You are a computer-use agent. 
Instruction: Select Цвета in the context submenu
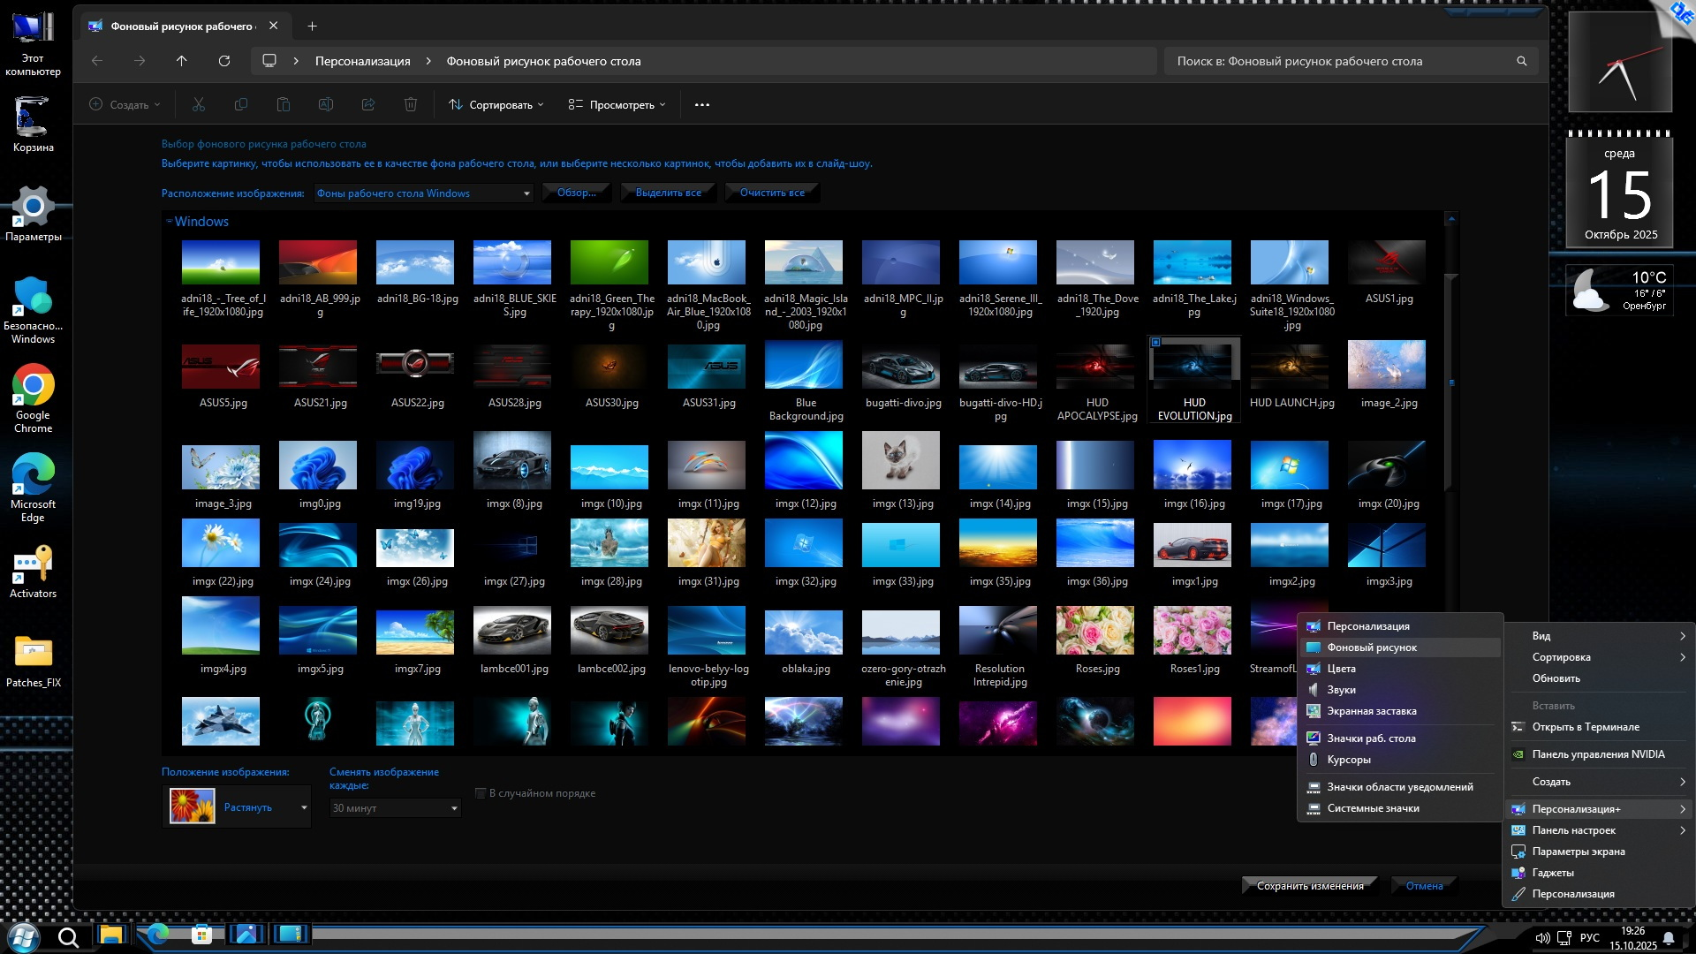[1341, 669]
